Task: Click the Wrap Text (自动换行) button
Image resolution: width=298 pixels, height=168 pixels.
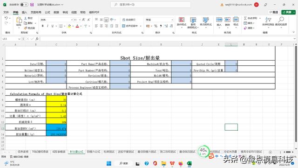Action: point(129,20)
